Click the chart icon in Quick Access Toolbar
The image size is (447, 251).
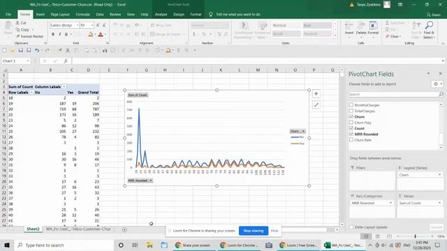tap(105, 50)
